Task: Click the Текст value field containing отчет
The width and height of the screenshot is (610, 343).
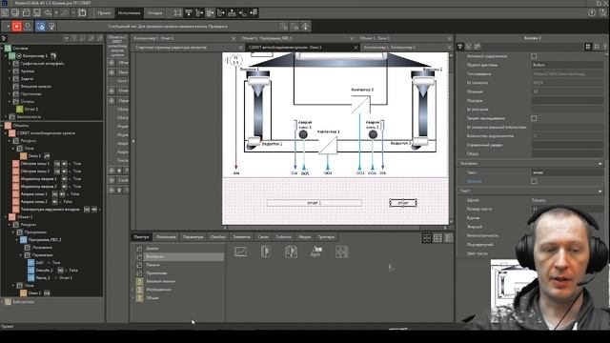Action: 567,172
